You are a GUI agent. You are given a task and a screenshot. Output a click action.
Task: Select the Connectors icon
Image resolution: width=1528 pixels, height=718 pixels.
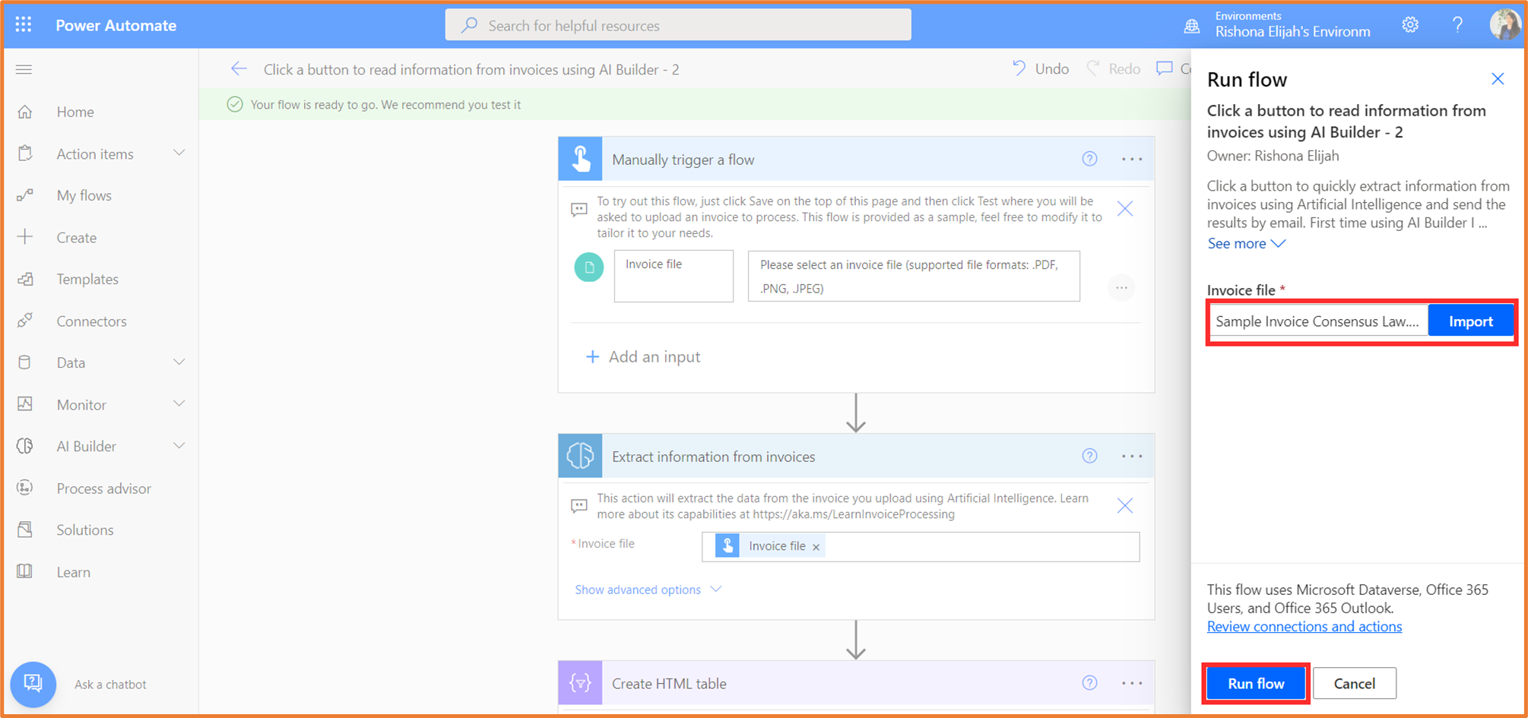tap(25, 321)
